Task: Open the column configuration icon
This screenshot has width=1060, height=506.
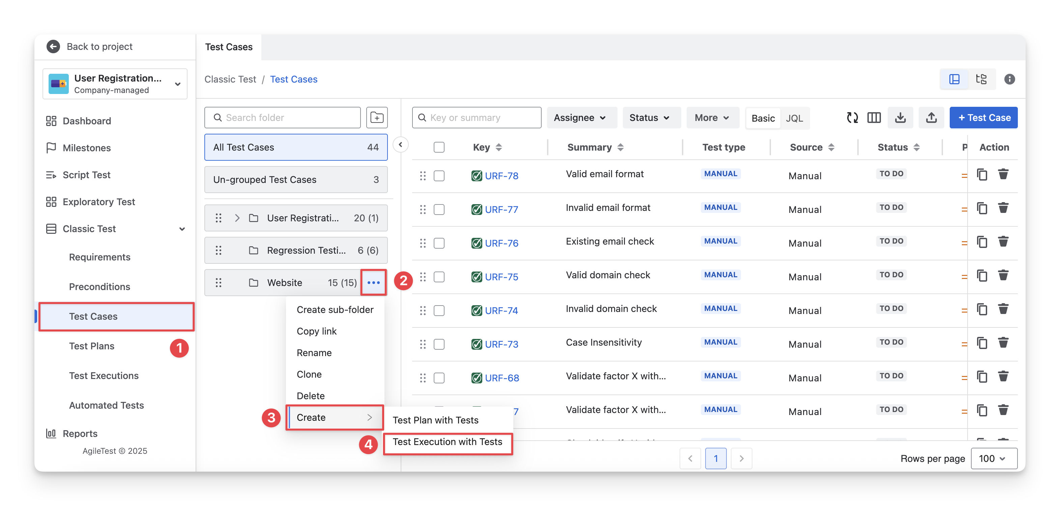Action: [x=873, y=118]
